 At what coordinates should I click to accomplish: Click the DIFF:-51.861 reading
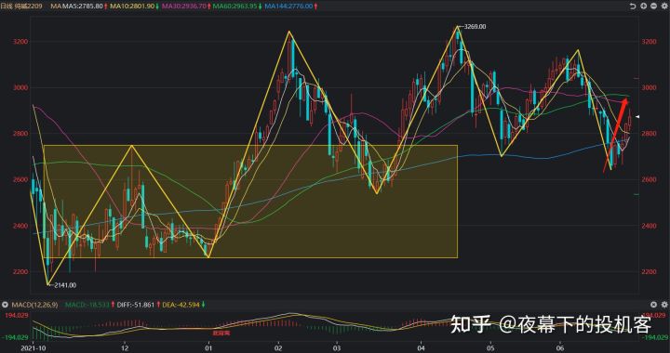point(135,305)
